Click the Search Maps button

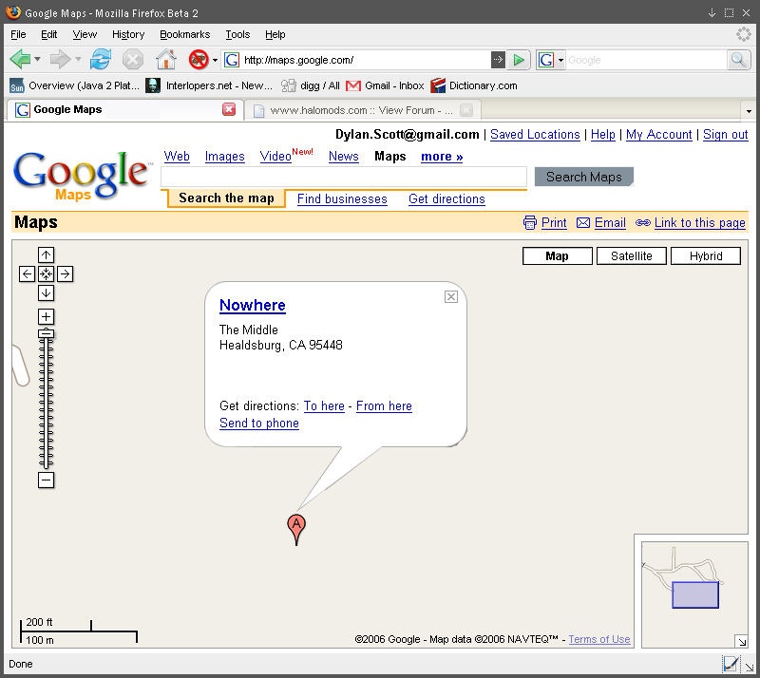tap(584, 177)
